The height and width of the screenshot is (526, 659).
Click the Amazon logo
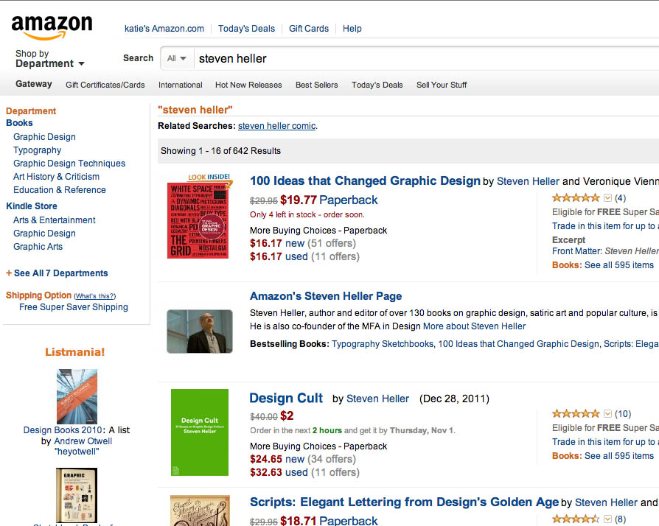(x=52, y=28)
